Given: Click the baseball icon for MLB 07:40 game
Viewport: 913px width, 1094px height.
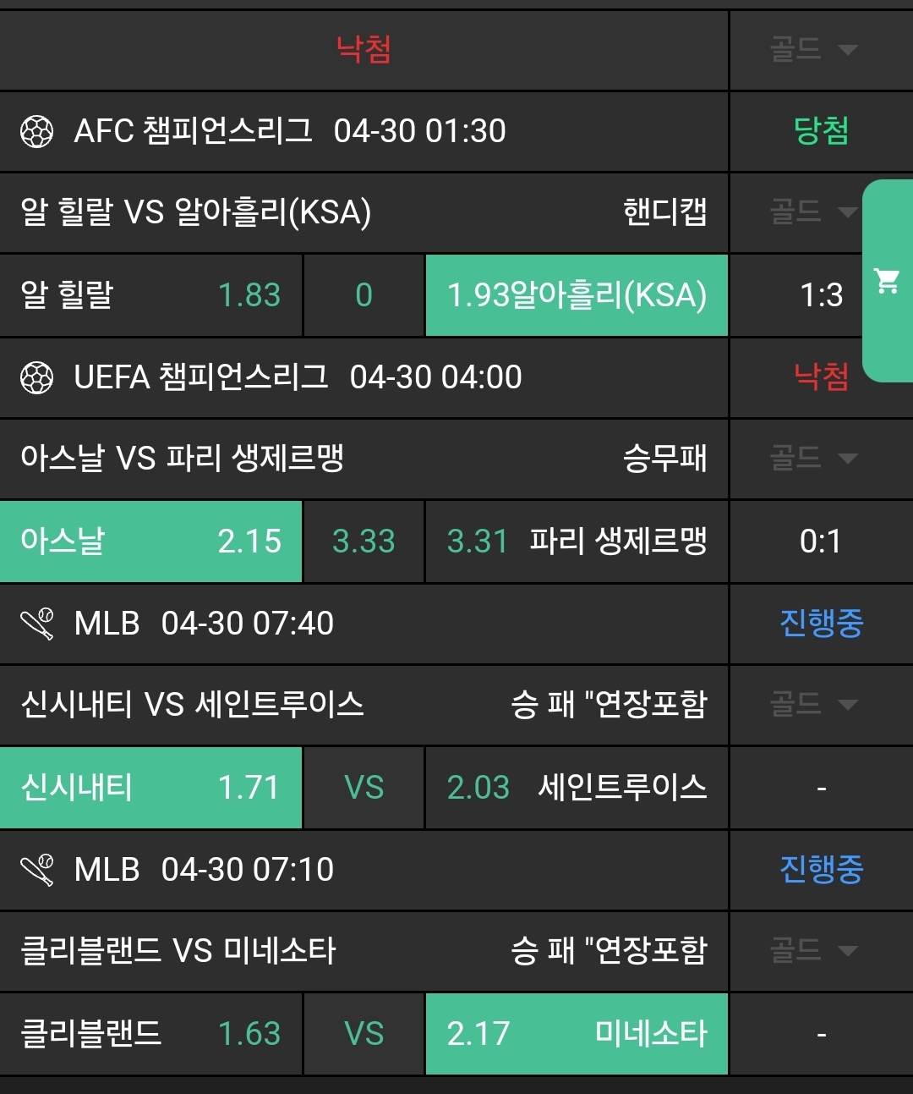Looking at the screenshot, I should click(37, 624).
